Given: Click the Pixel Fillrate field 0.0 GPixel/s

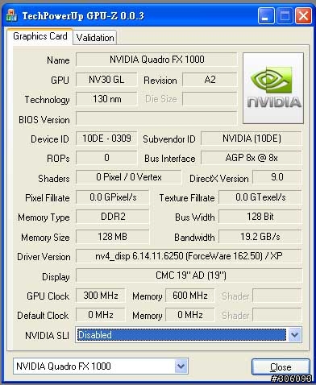Looking at the screenshot, I should pos(113,197).
